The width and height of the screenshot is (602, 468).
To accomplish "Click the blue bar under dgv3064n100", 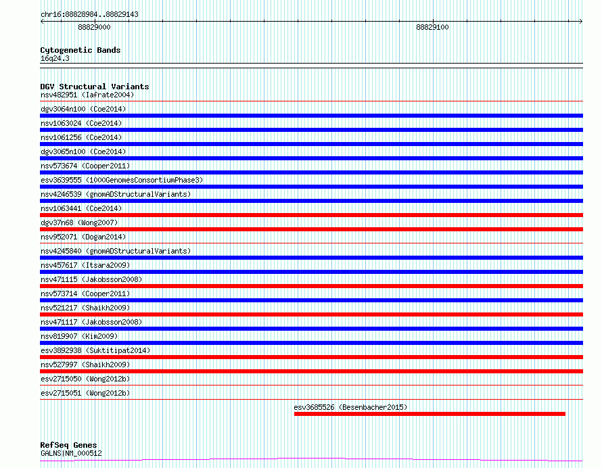I will (311, 116).
